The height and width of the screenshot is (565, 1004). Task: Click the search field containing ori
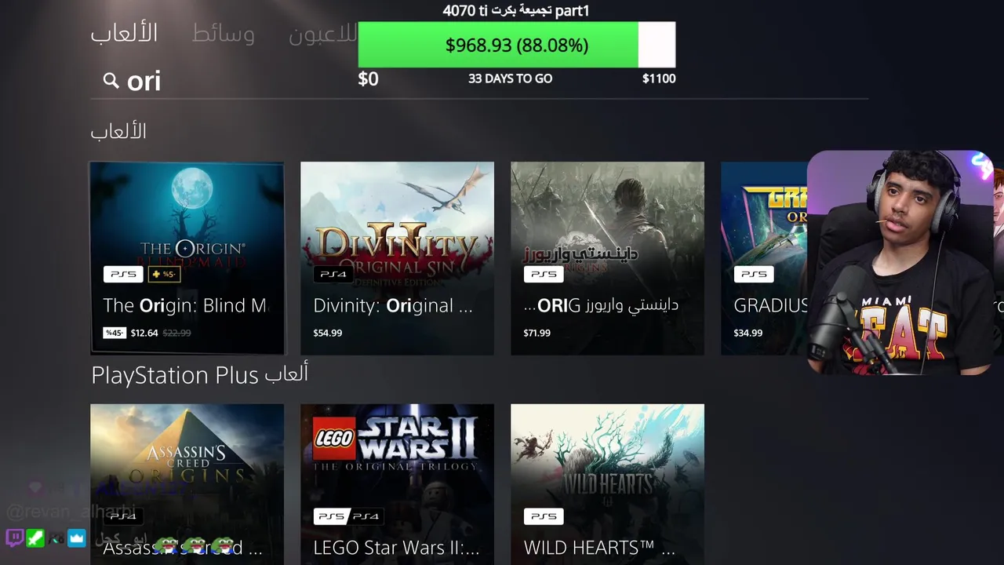pos(479,81)
